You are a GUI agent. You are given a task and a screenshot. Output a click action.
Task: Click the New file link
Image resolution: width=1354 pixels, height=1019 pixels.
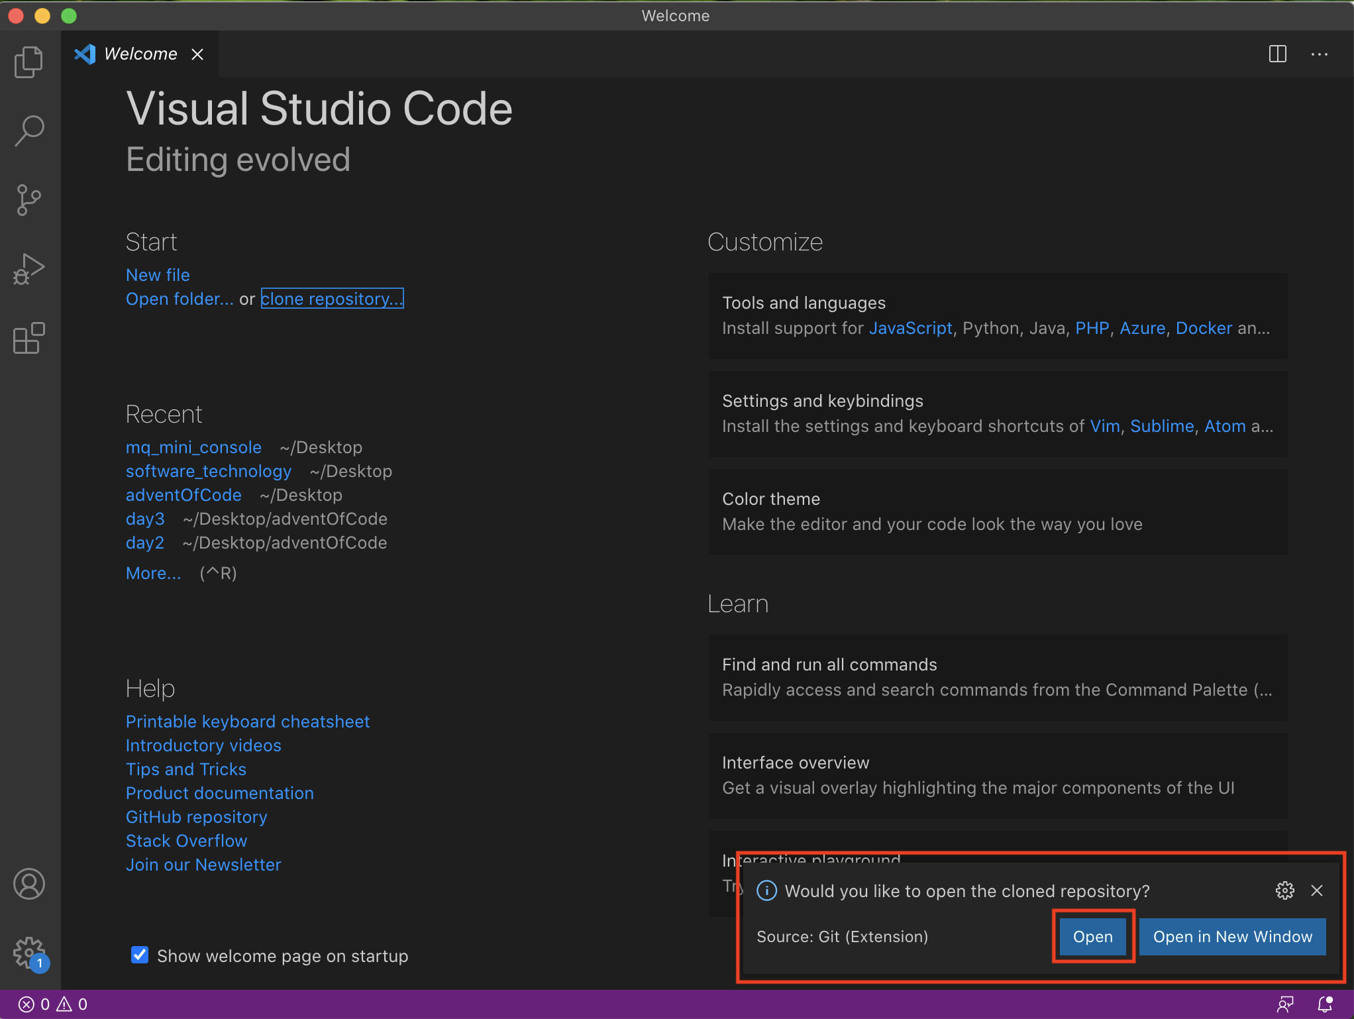(158, 275)
